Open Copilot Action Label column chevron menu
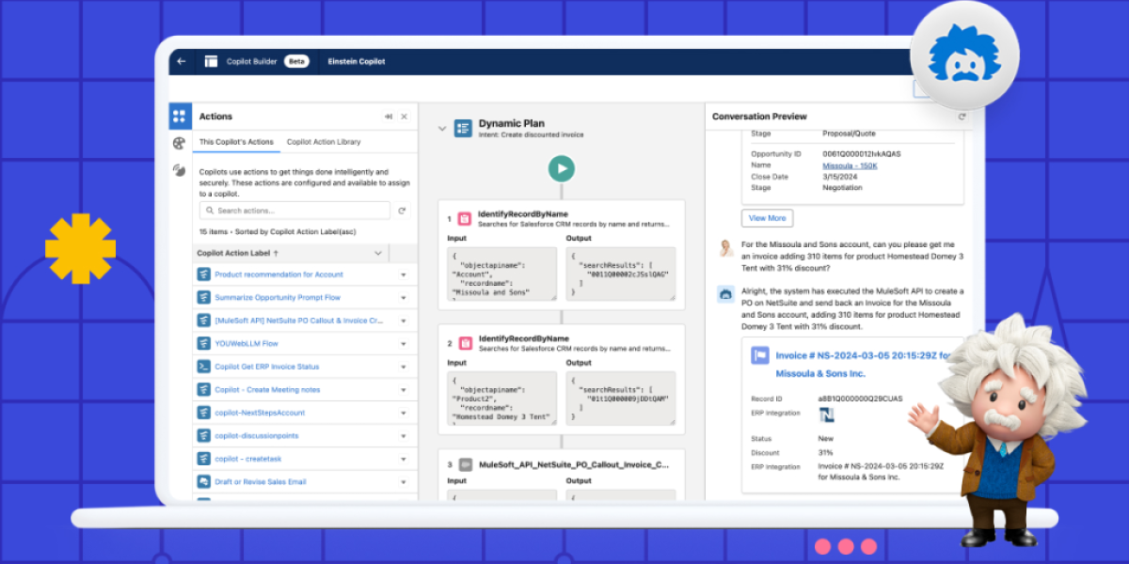This screenshot has height=564, width=1129. (x=378, y=253)
